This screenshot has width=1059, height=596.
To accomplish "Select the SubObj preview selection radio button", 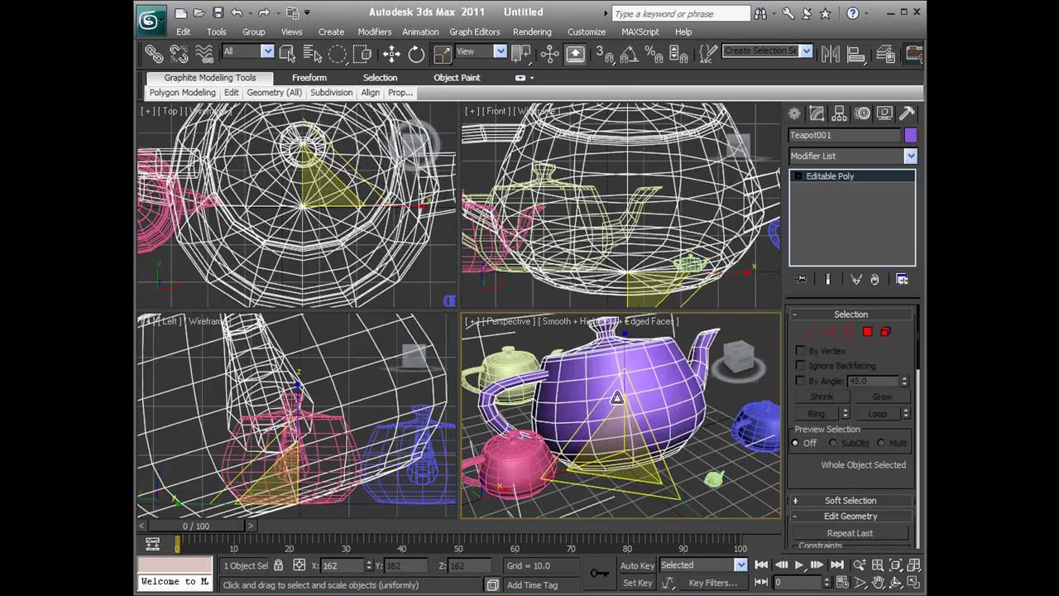I will click(x=832, y=444).
